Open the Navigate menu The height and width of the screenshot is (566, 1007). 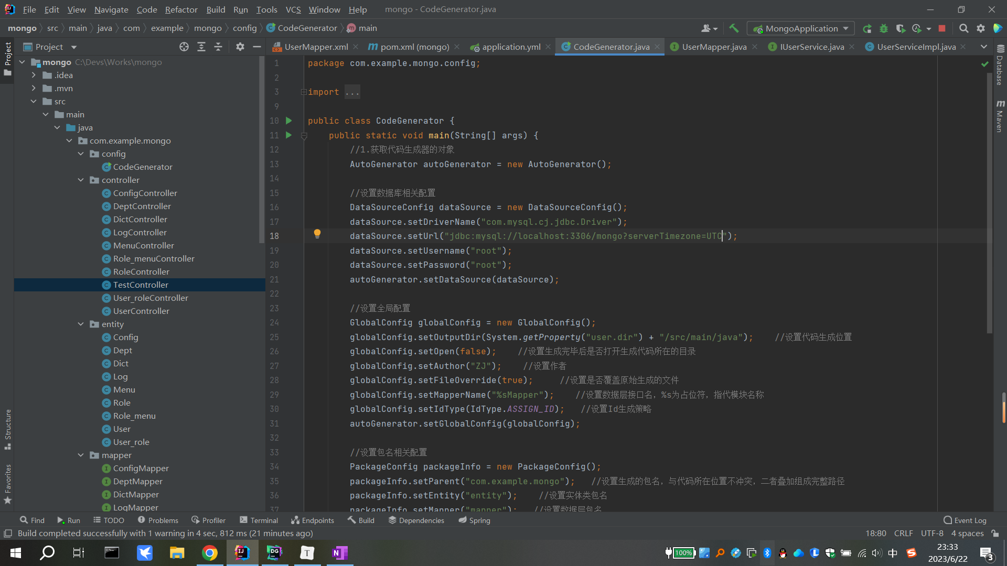tap(111, 9)
